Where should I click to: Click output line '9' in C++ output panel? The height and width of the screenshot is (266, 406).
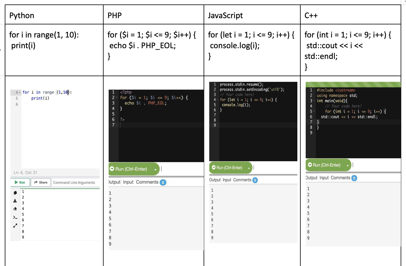click(308, 238)
